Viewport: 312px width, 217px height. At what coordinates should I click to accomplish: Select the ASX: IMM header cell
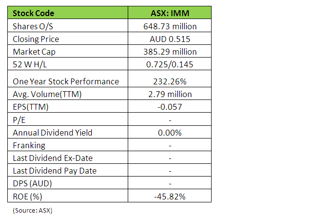tap(169, 13)
